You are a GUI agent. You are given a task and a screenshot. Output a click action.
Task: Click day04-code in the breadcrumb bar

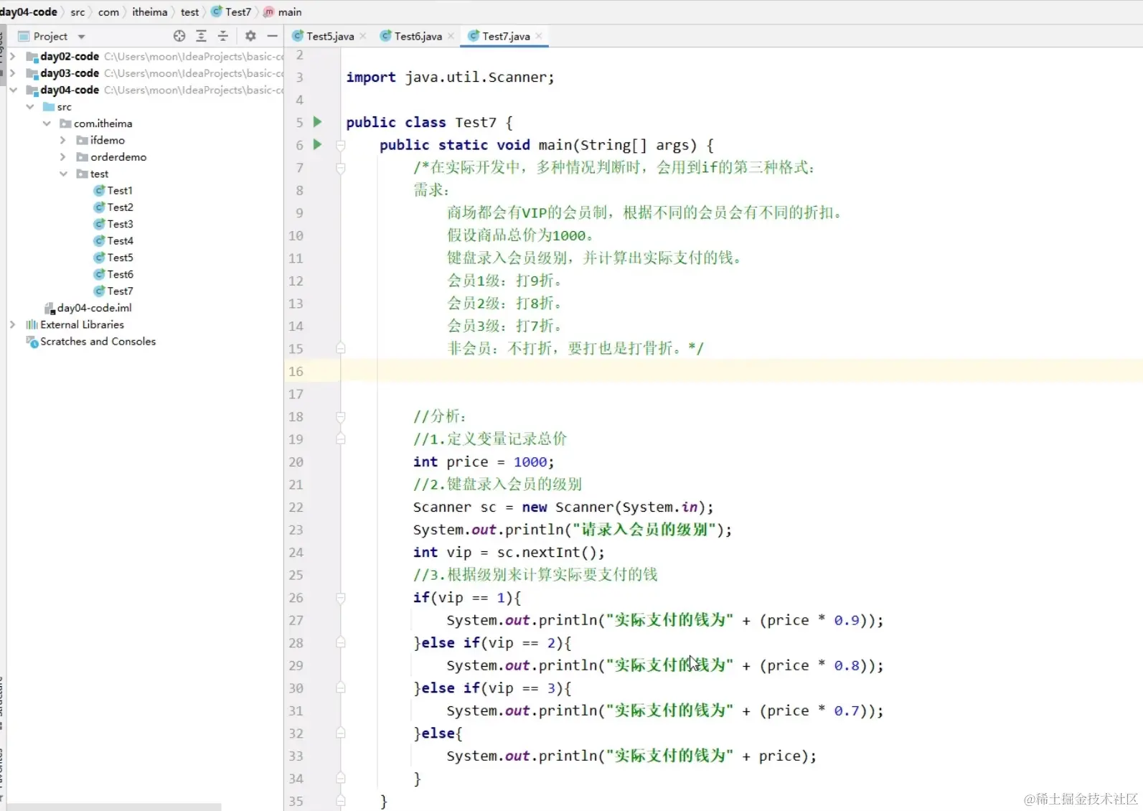tap(29, 11)
